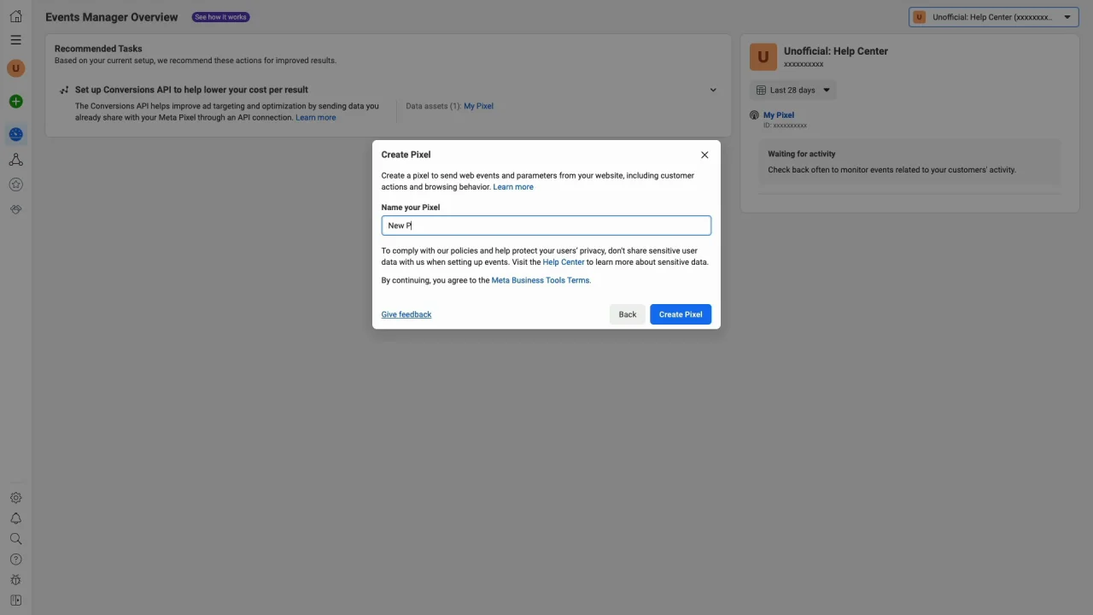Open the Data Sources triangle icon
Viewport: 1093px width, 615px height.
point(15,160)
